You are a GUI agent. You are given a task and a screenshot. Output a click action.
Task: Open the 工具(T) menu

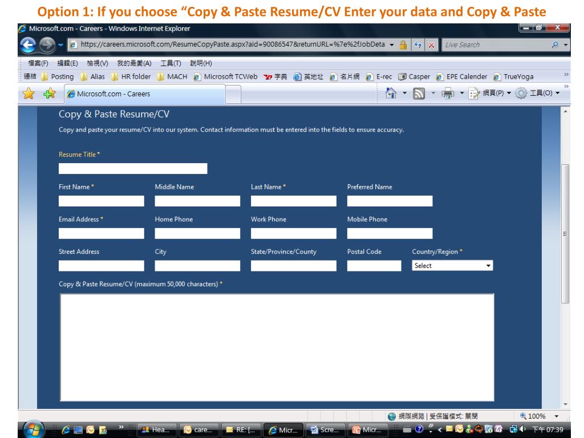coord(171,63)
